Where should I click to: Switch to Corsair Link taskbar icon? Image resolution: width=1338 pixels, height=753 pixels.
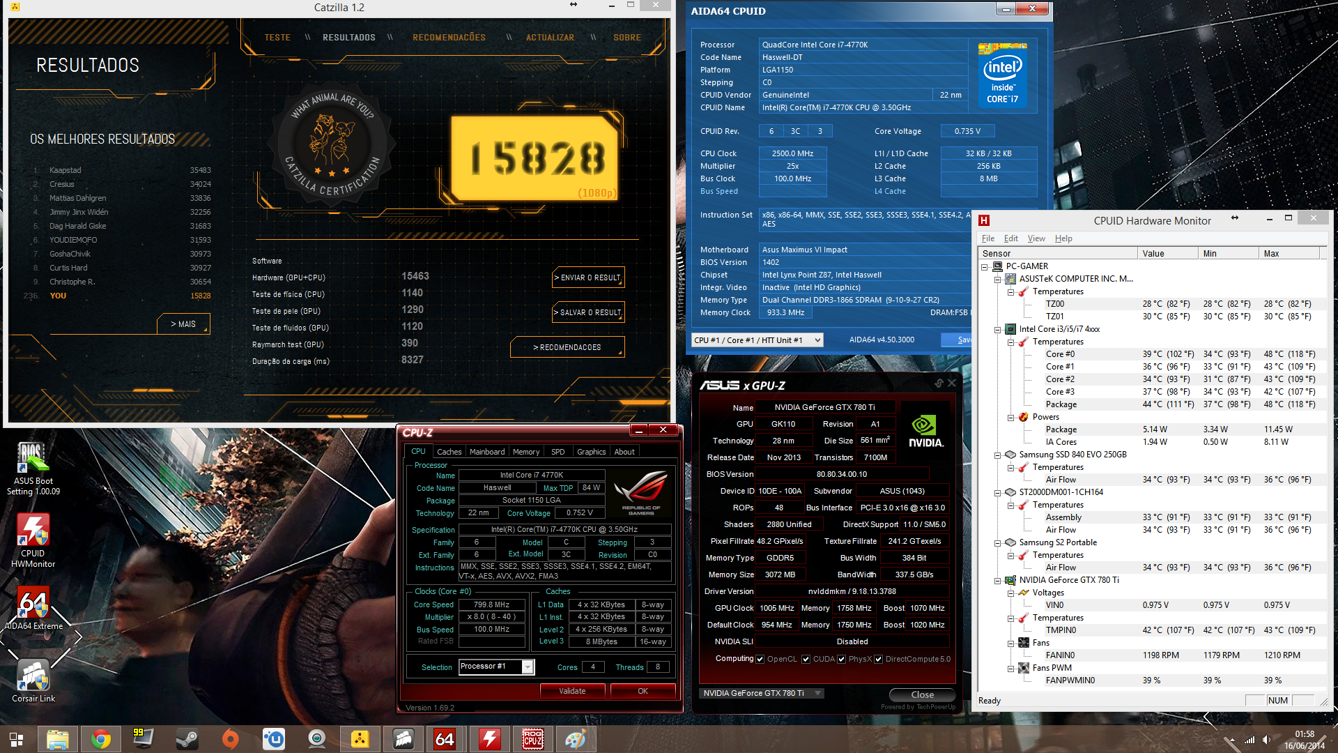403,739
